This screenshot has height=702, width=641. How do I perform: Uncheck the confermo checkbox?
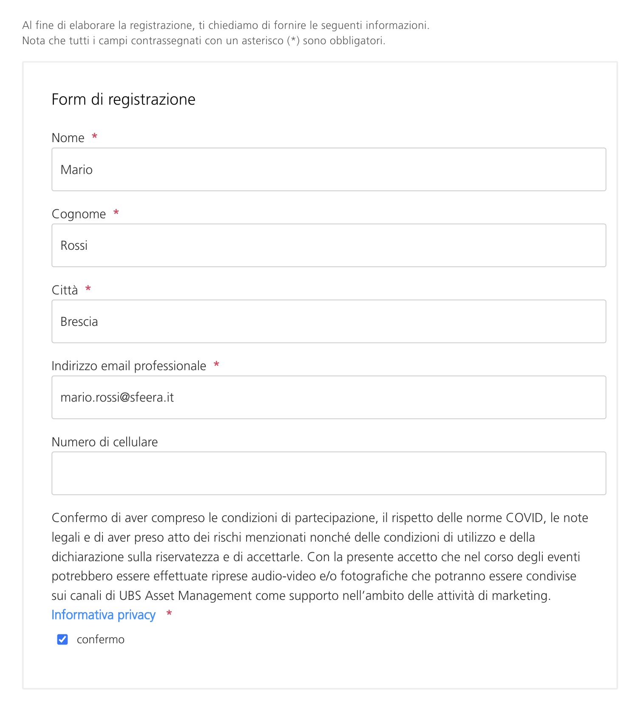(62, 639)
